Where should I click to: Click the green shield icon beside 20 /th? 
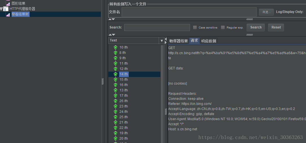click(115, 138)
